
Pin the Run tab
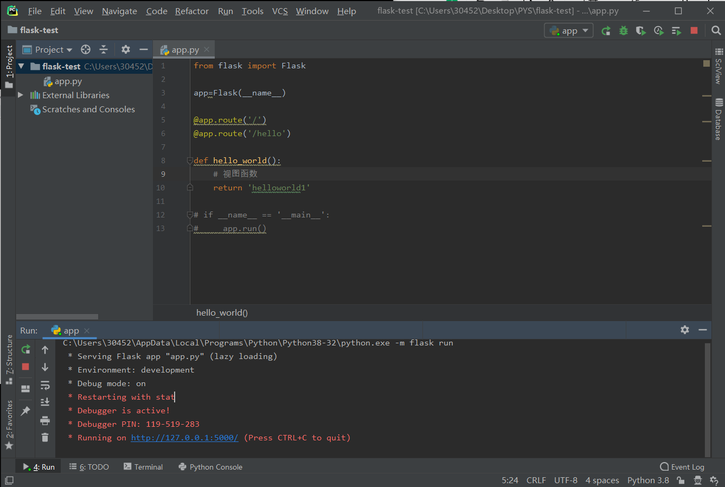(x=25, y=411)
